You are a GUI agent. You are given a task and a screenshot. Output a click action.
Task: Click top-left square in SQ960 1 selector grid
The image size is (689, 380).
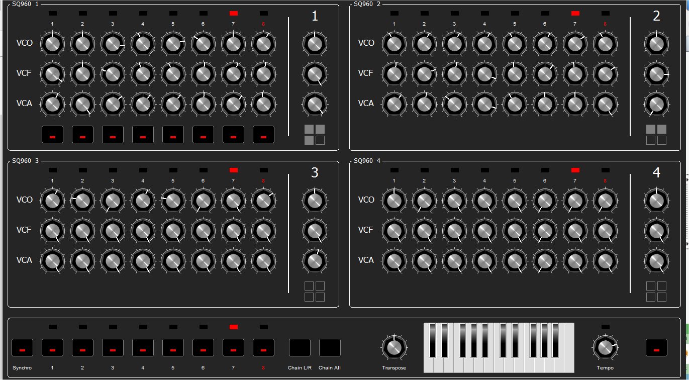coord(309,129)
